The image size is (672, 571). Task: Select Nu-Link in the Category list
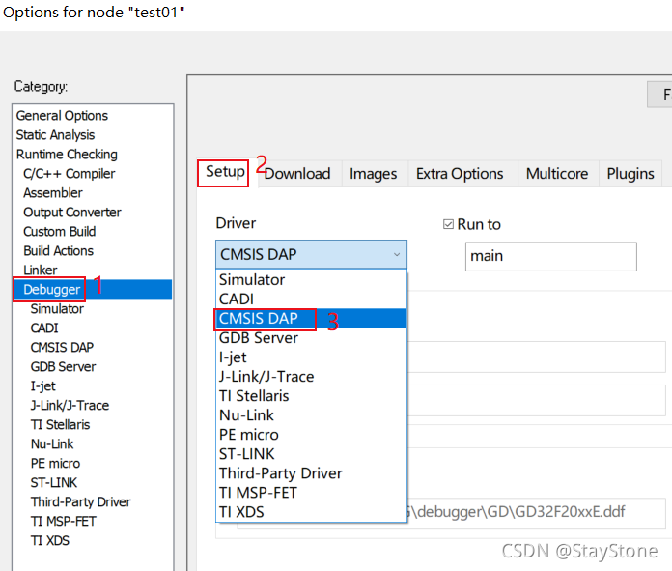click(52, 444)
